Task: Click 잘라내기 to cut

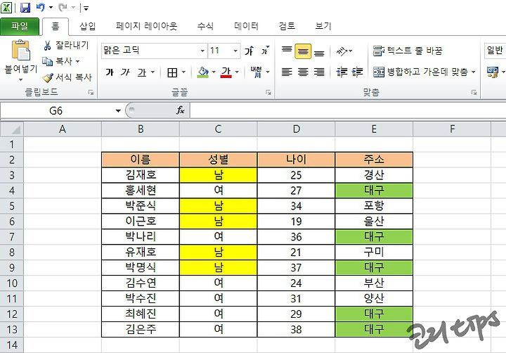Action: pos(66,45)
